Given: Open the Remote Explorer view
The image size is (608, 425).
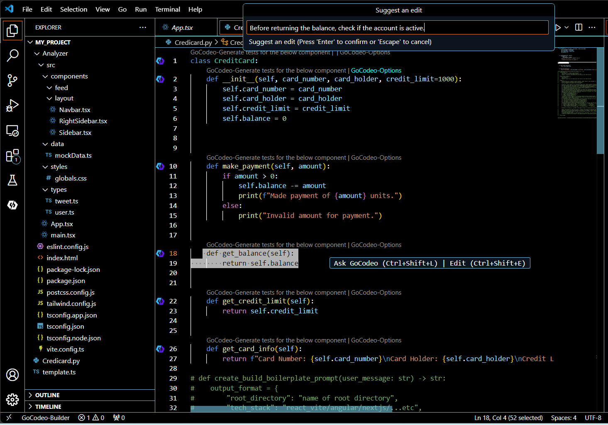Looking at the screenshot, I should click(x=12, y=131).
